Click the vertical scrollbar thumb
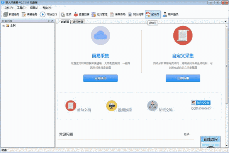 point(227,66)
